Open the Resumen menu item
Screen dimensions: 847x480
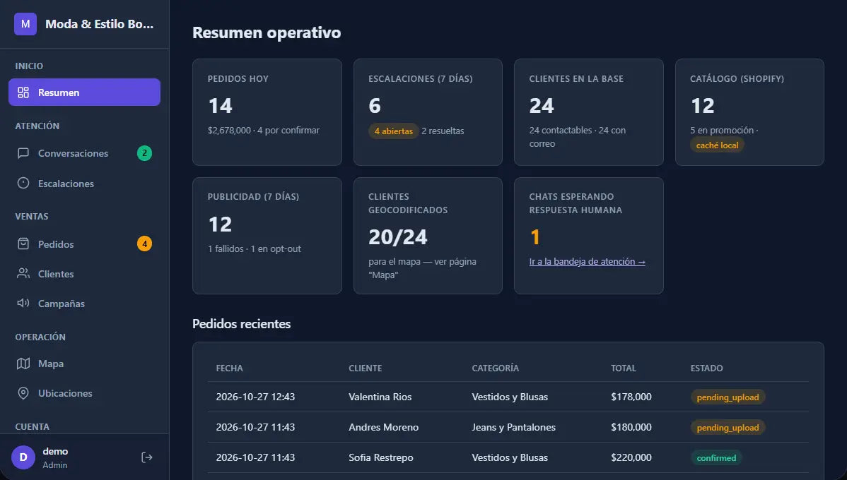click(x=84, y=92)
